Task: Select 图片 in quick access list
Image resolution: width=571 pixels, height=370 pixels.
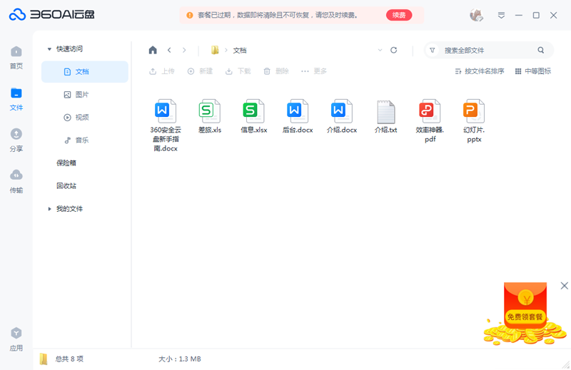Action: tap(81, 95)
